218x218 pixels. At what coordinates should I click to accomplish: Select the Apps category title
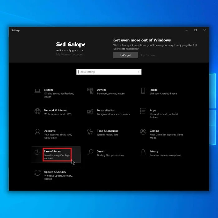pos(153,110)
